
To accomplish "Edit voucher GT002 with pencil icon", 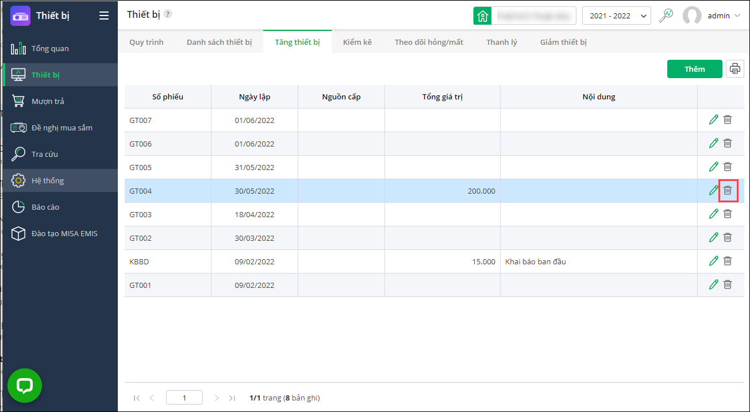I will pyautogui.click(x=714, y=237).
